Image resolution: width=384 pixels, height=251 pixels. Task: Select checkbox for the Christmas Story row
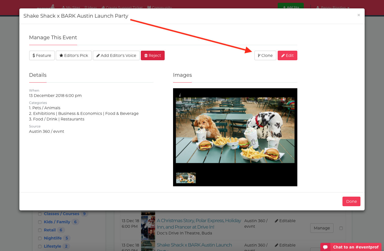[x=341, y=228]
